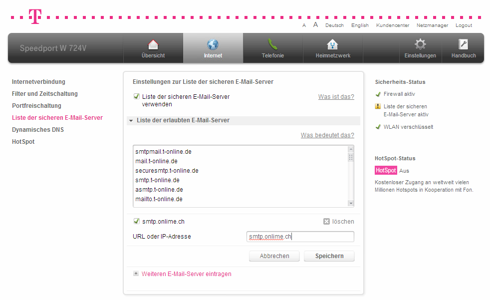This screenshot has width=490, height=300.
Task: Click the löschen X icon
Action: [x=326, y=221]
